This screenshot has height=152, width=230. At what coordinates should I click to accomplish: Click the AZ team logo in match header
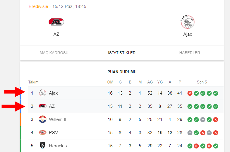[x=56, y=22]
